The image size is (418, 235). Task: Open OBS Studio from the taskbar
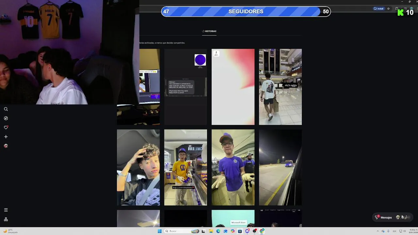(254, 231)
